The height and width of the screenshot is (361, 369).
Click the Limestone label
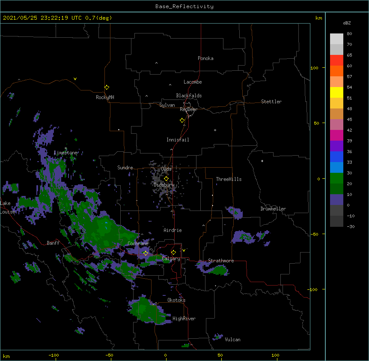[x=65, y=153]
